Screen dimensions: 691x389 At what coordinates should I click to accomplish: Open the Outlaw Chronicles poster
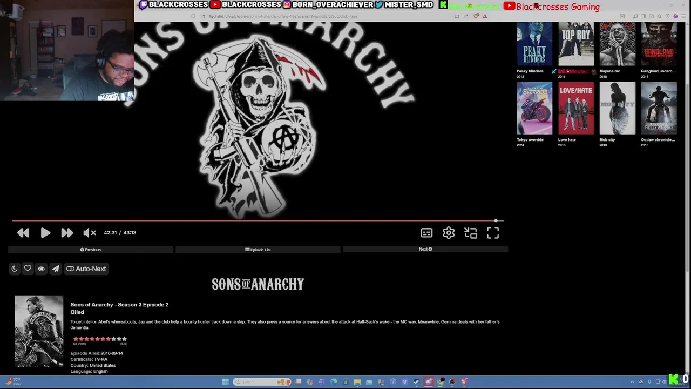click(x=659, y=108)
